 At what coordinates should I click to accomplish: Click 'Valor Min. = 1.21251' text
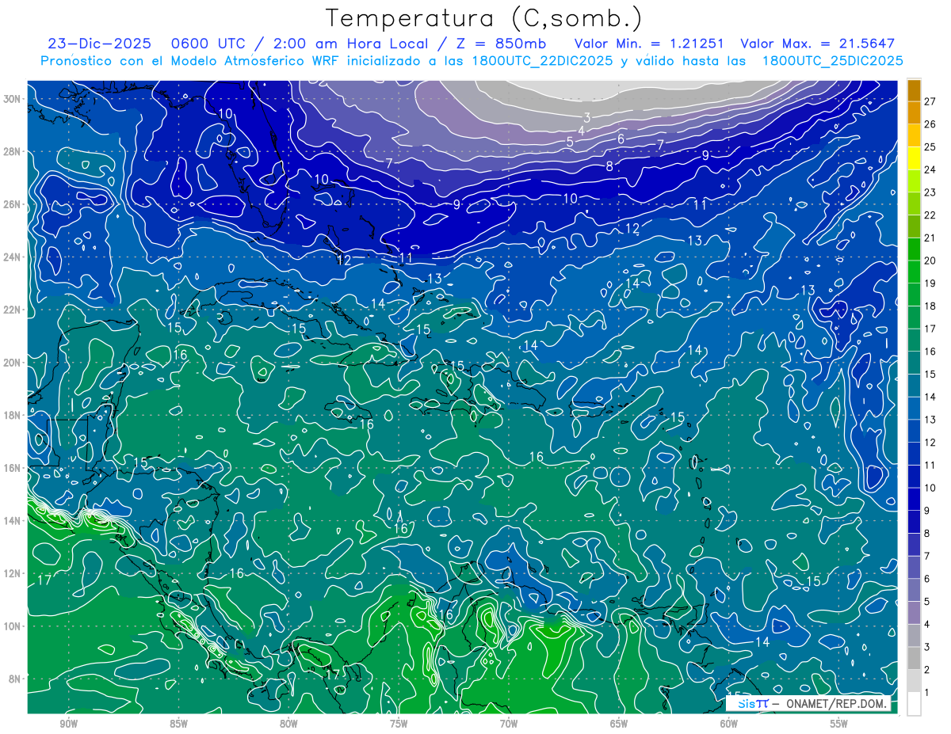click(649, 44)
